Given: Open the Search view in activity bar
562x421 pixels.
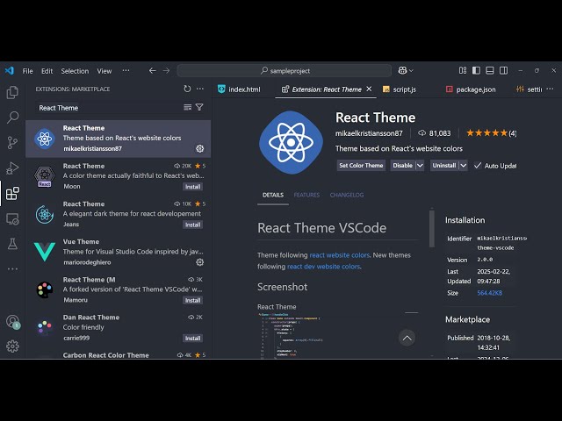Looking at the screenshot, I should pyautogui.click(x=12, y=117).
